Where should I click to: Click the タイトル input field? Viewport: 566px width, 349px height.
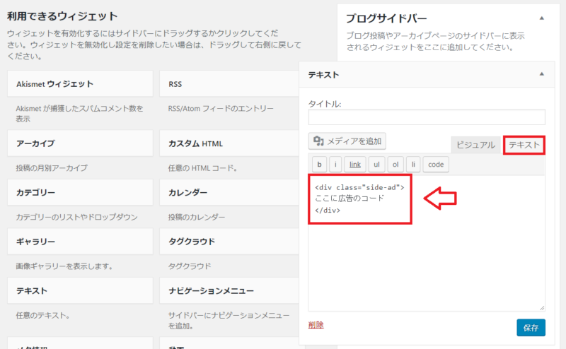pos(427,117)
